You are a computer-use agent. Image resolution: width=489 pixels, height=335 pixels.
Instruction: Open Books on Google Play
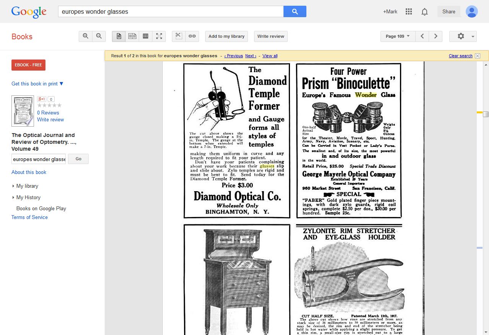click(41, 208)
